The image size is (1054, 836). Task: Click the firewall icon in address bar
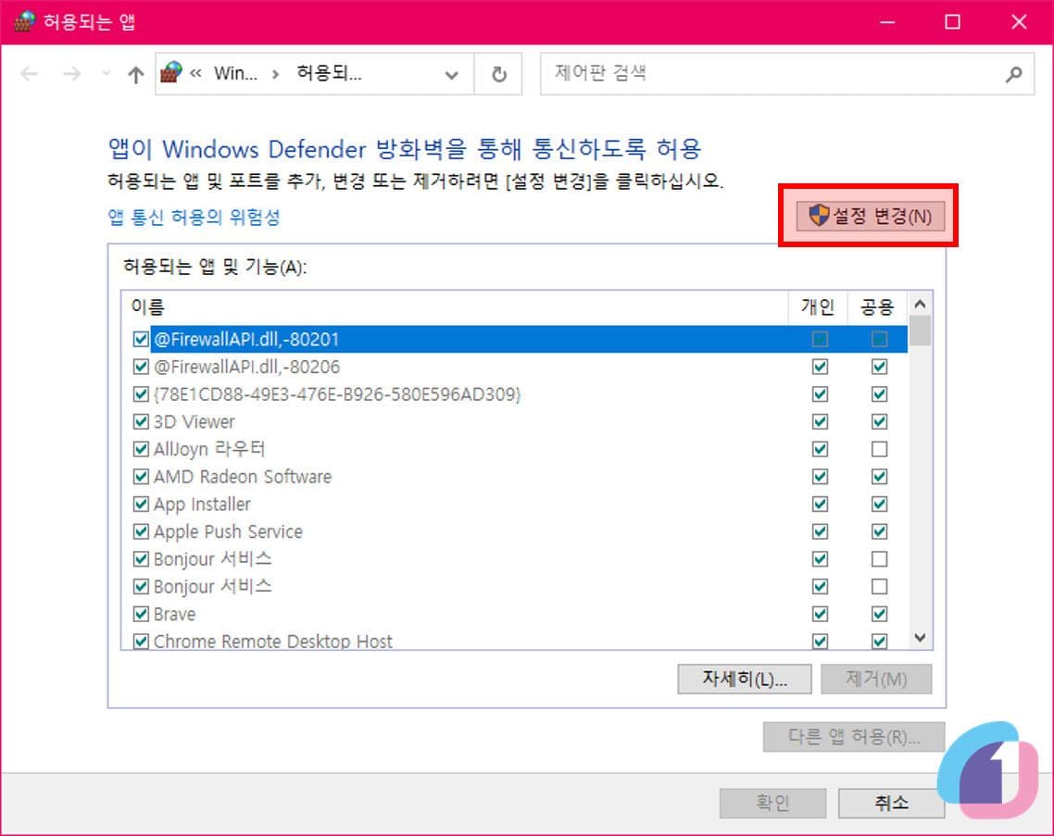(171, 72)
